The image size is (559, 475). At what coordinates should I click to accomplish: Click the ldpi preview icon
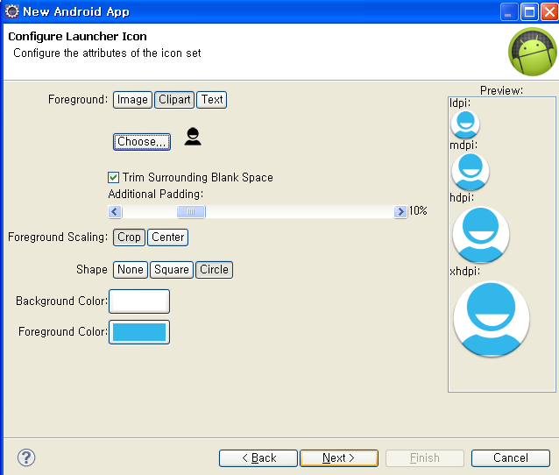[465, 124]
